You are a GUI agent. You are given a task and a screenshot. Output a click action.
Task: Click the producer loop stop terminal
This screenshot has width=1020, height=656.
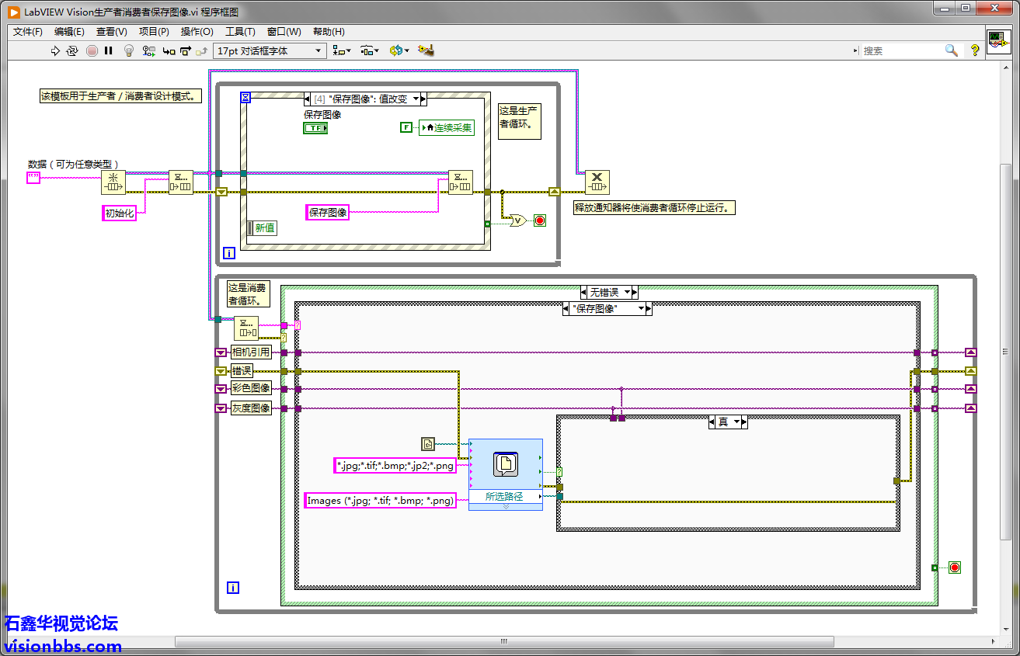pyautogui.click(x=540, y=220)
